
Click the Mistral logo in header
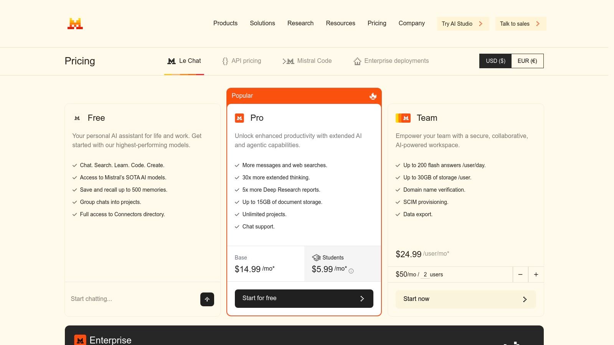[x=75, y=24]
